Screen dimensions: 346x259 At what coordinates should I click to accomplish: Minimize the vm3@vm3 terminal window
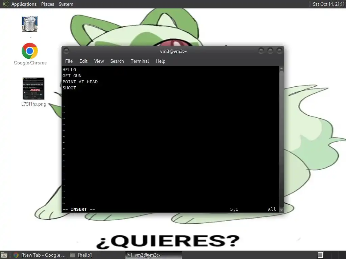point(261,51)
